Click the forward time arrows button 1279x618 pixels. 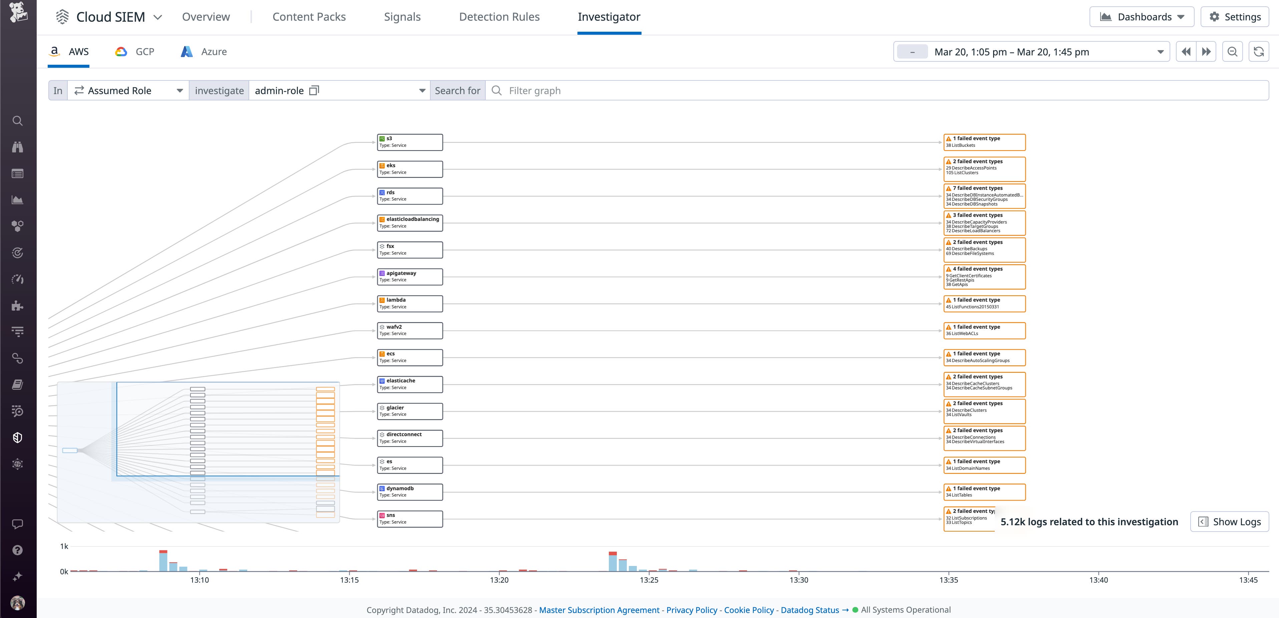1207,51
